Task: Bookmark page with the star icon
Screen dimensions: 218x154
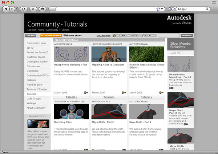Action: 158,8
